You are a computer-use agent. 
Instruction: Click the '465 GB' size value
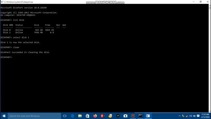[x=39, y=30]
